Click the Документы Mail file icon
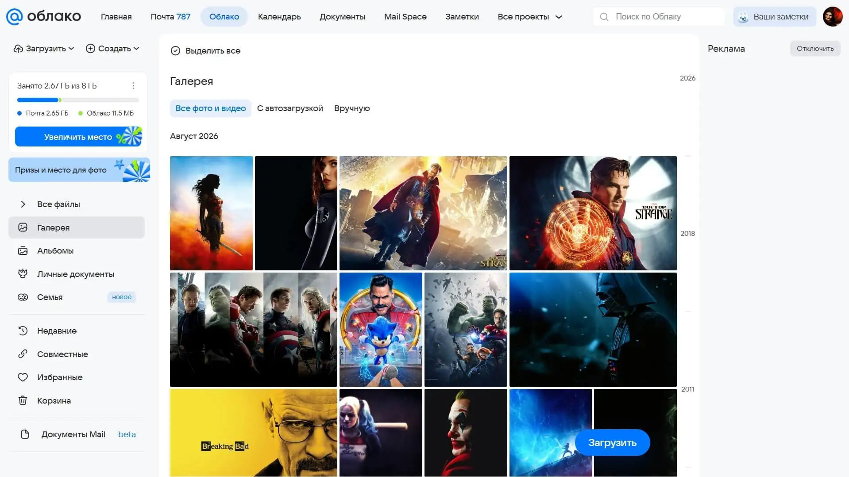This screenshot has width=849, height=477. coord(25,435)
